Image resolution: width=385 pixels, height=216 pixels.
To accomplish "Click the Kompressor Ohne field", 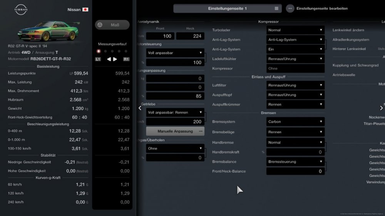I will click(x=295, y=68).
